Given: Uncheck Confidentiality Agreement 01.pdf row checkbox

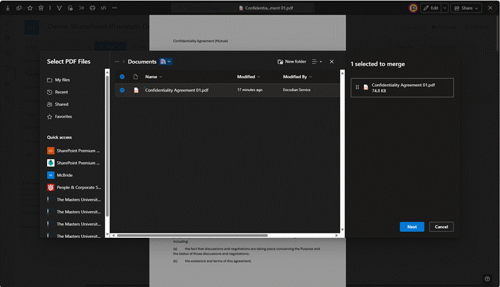Looking at the screenshot, I should [122, 89].
